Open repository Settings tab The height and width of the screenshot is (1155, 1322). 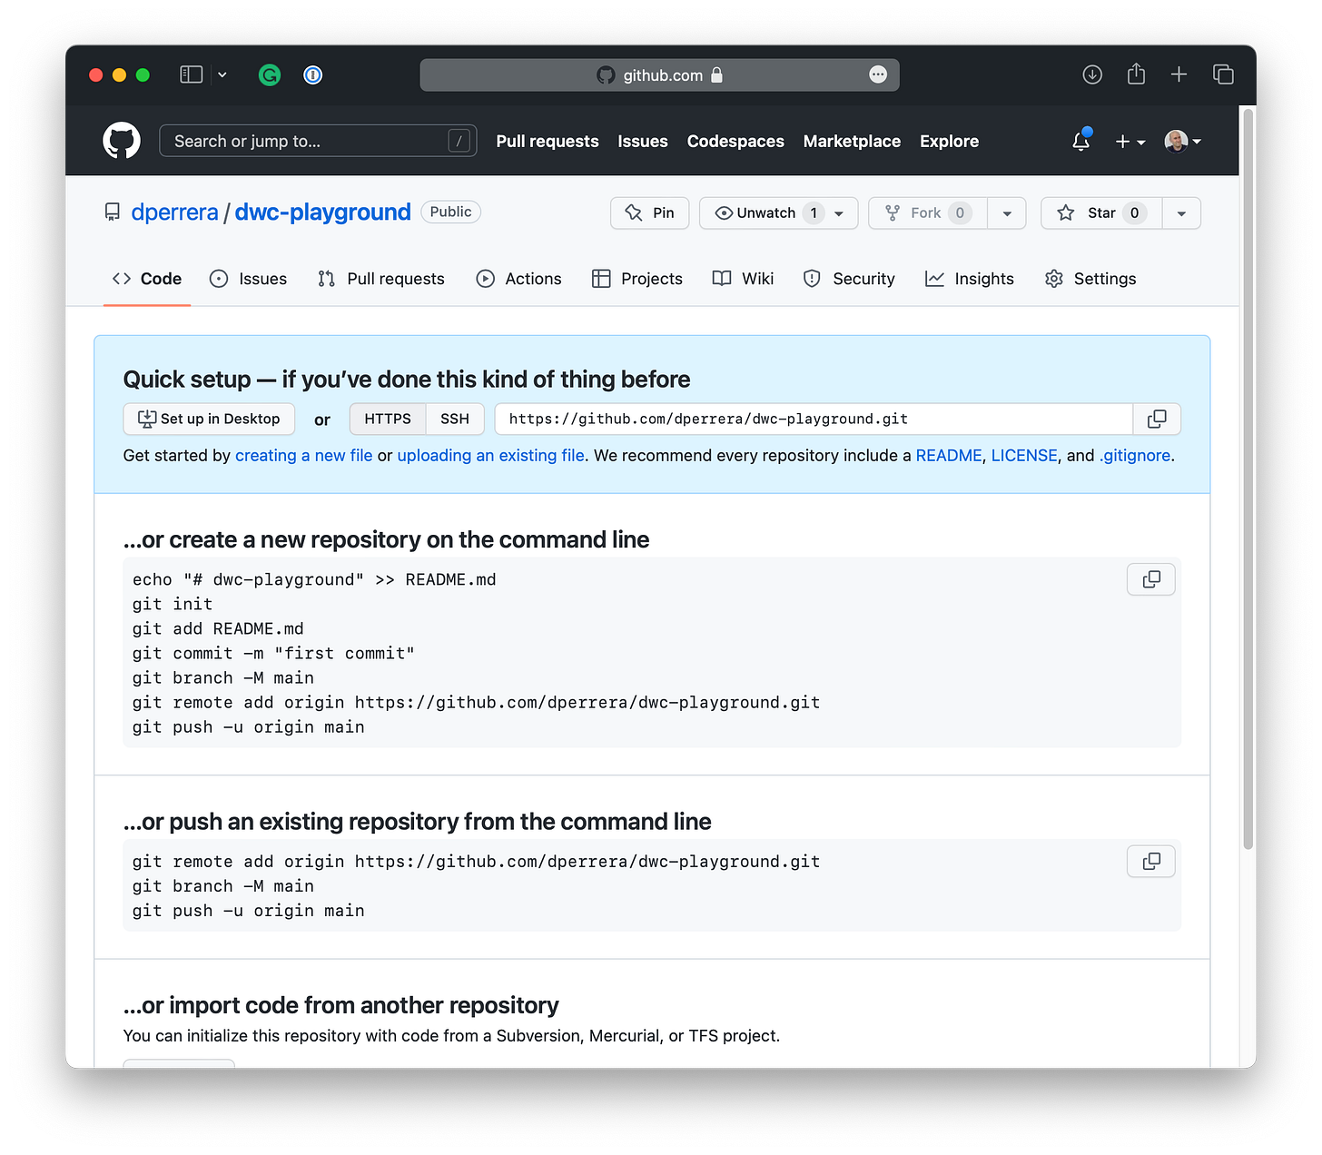(x=1090, y=279)
